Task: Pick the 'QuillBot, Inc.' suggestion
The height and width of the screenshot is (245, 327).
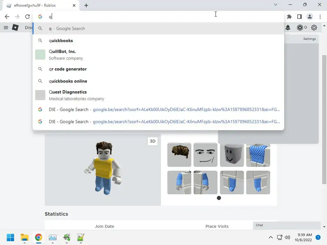Action: tap(158, 55)
